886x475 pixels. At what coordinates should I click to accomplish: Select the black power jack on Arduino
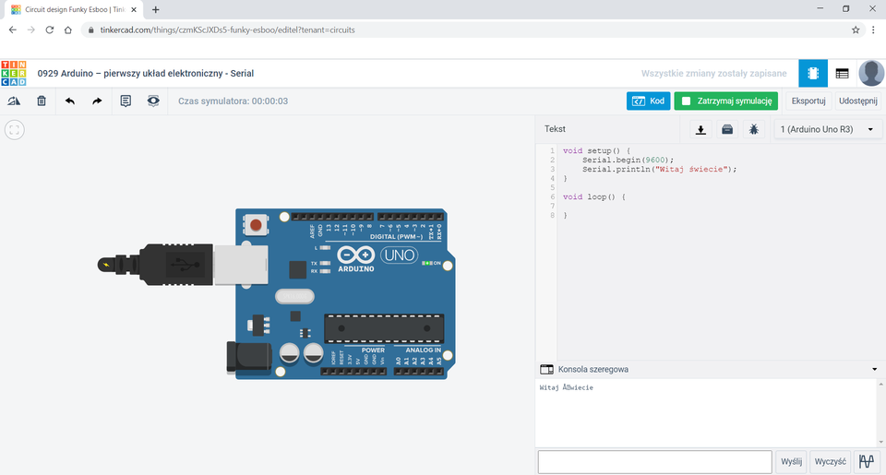248,357
